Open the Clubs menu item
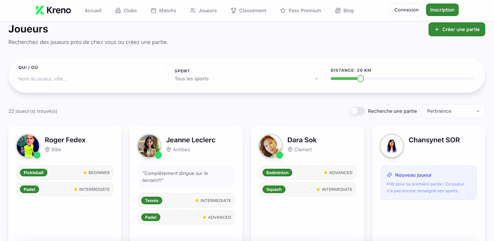494x241 pixels. click(126, 10)
